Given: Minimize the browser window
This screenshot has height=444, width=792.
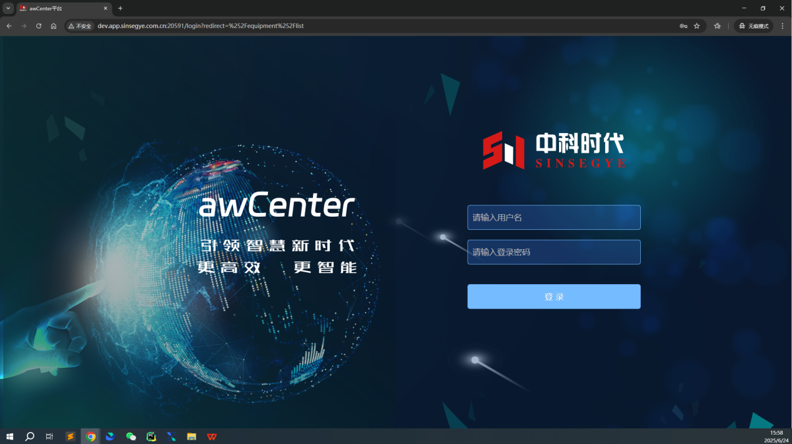Looking at the screenshot, I should [x=744, y=8].
